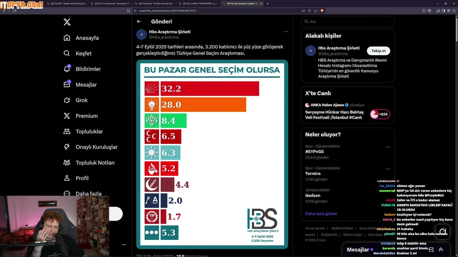Click the Bildirimler bell icon
The width and height of the screenshot is (458, 257).
67,69
